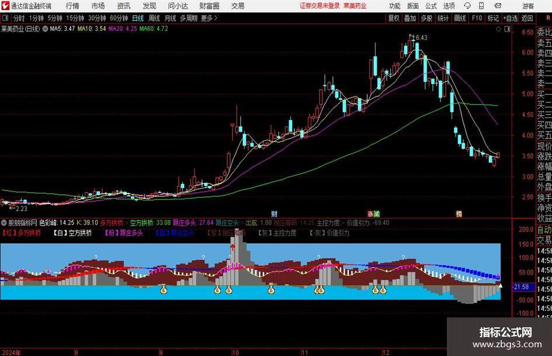This screenshot has height=356, width=552.
Task: Switch to the 60分钟 period tab
Action: tap(119, 18)
